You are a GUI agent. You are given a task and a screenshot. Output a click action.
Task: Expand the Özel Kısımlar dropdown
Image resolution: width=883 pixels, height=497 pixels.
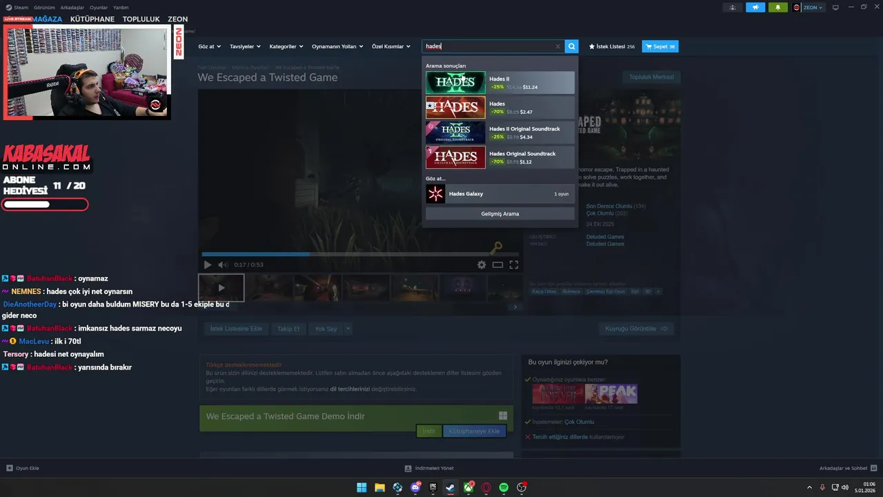(x=391, y=46)
